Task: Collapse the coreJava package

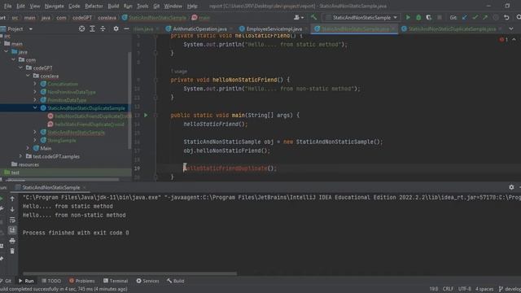Action: [28, 76]
